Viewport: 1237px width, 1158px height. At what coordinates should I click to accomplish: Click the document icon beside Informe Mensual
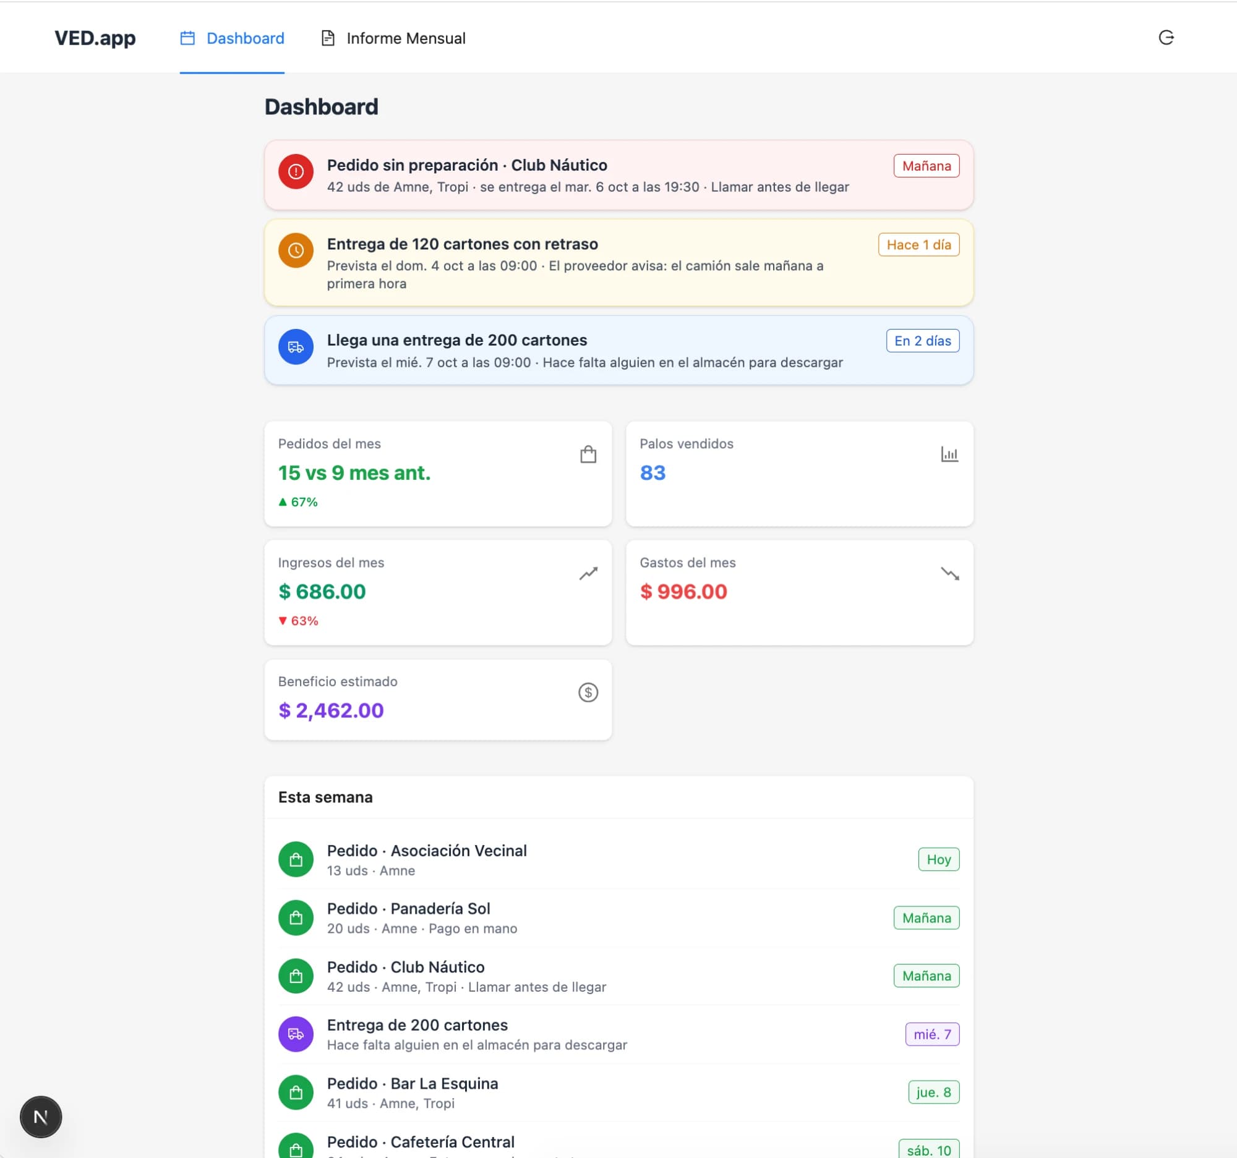[x=328, y=38]
